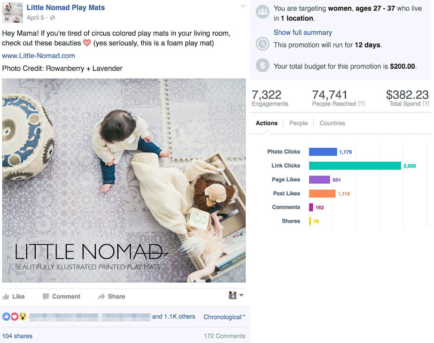
Task: Open the post-as profile selector dropdown
Action: 236,295
